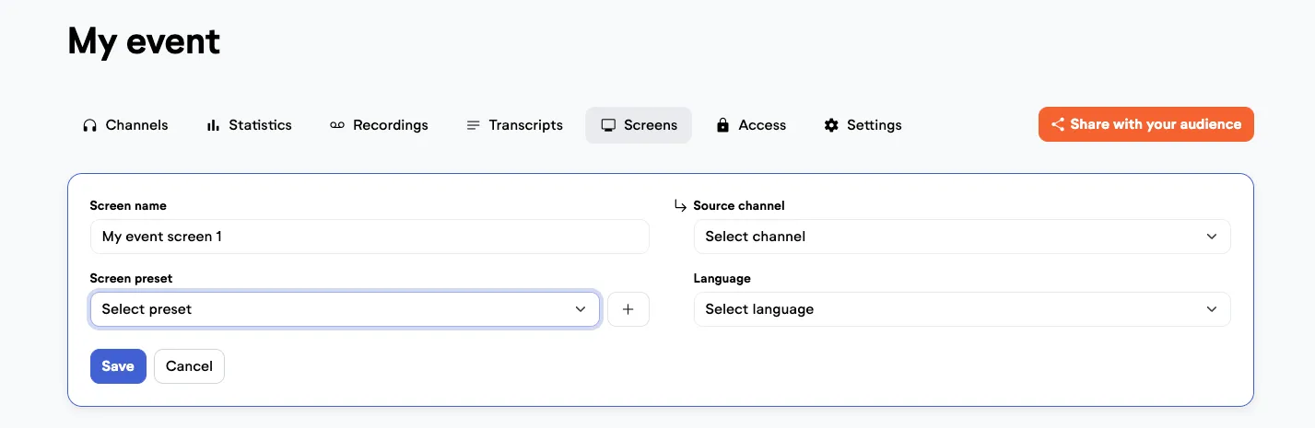Image resolution: width=1315 pixels, height=428 pixels.
Task: Add a new preset with plus button
Action: (628, 309)
